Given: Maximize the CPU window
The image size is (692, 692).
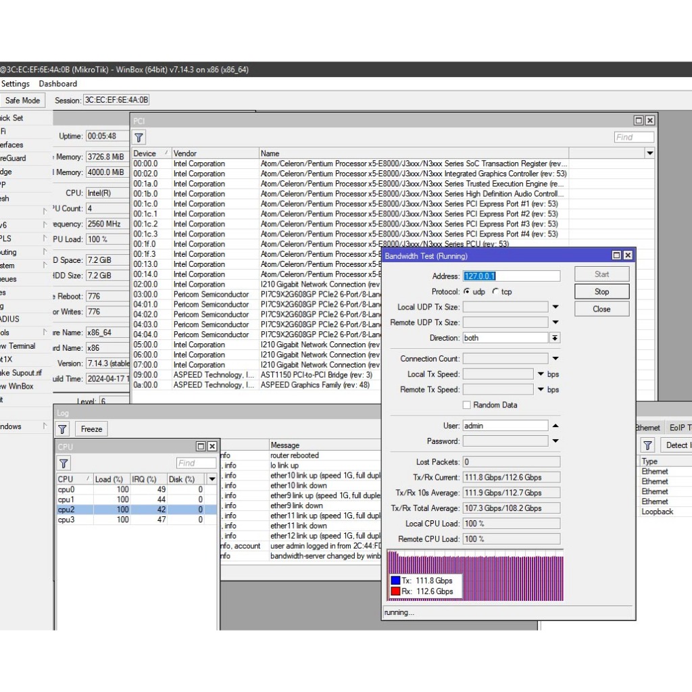Looking at the screenshot, I should coord(201,447).
